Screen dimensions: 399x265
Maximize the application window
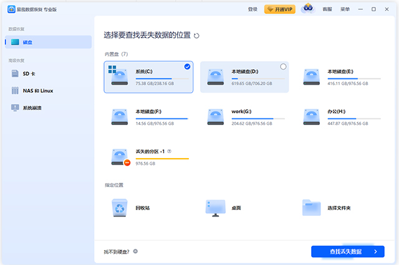[x=373, y=9]
